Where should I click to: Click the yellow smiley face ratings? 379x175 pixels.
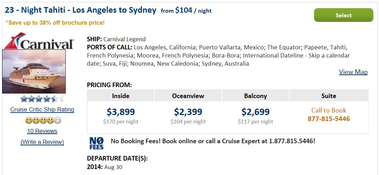[x=43, y=120]
